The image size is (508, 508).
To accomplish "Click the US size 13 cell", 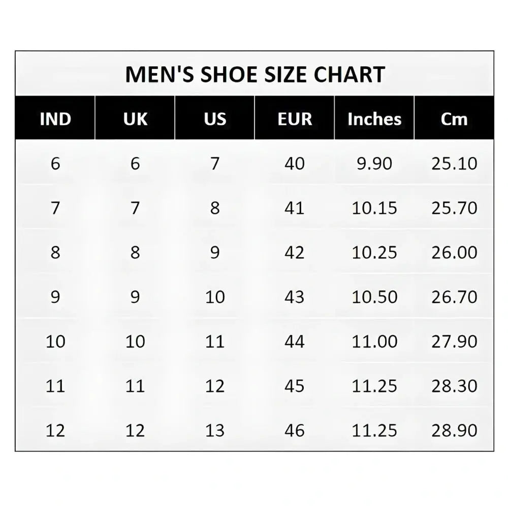I will tap(215, 430).
